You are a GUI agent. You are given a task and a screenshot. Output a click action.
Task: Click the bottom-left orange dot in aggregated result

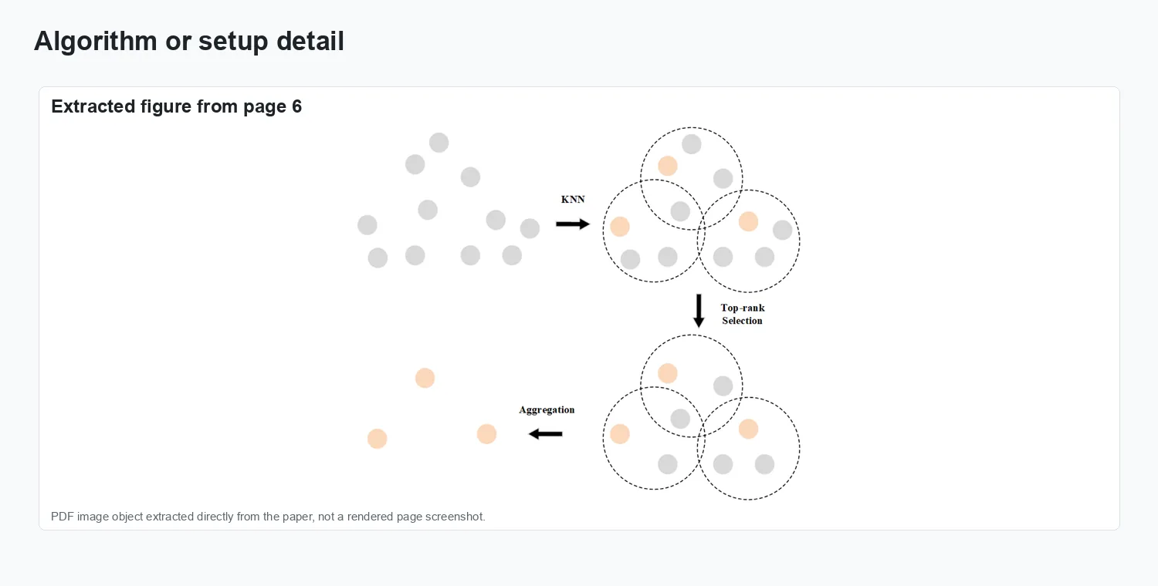pyautogui.click(x=377, y=439)
